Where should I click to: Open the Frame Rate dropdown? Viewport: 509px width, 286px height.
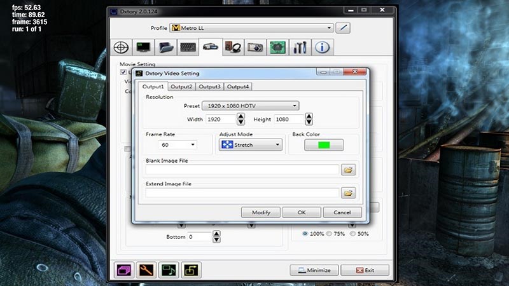click(x=179, y=145)
